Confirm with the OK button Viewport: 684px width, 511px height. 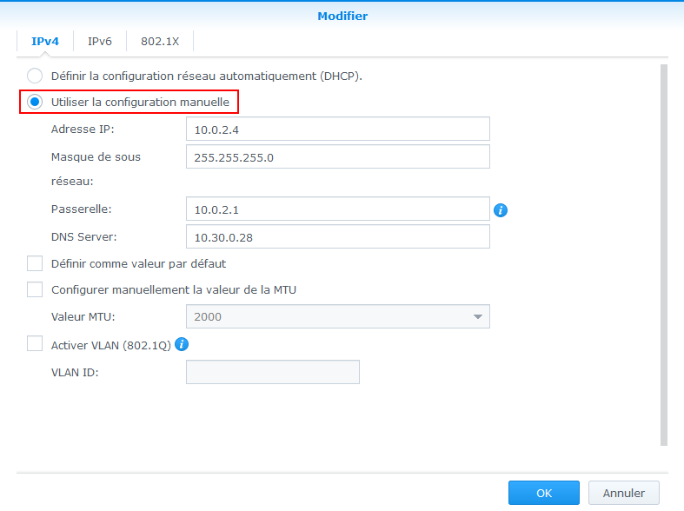pos(544,493)
